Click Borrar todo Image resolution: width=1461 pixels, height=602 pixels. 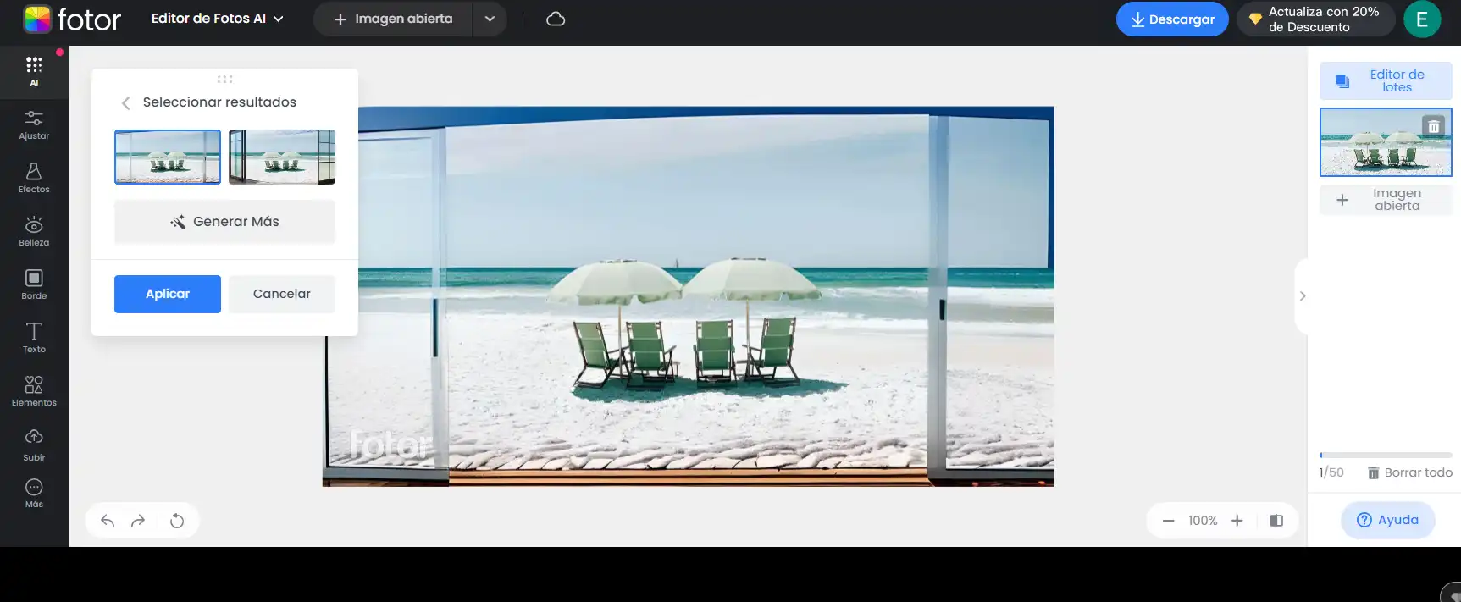coord(1410,472)
